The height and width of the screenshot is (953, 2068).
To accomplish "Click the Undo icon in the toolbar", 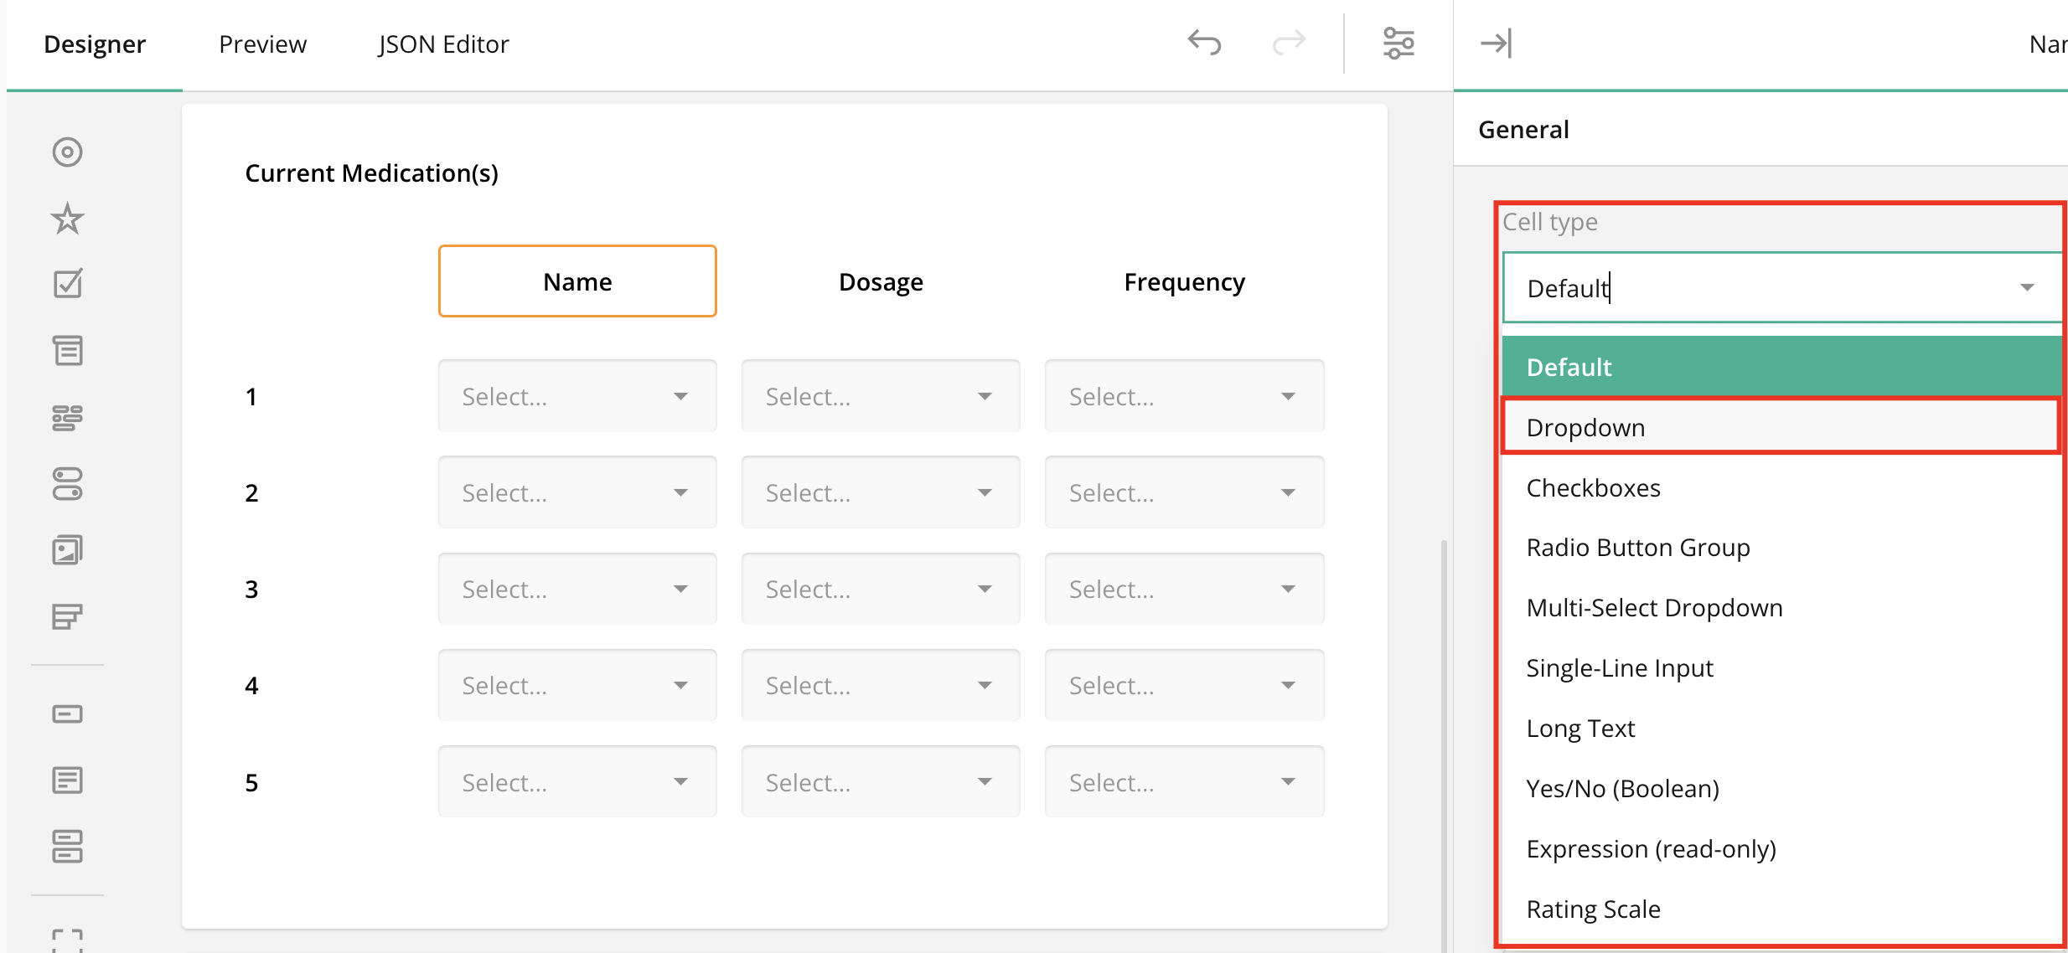I will (1203, 42).
